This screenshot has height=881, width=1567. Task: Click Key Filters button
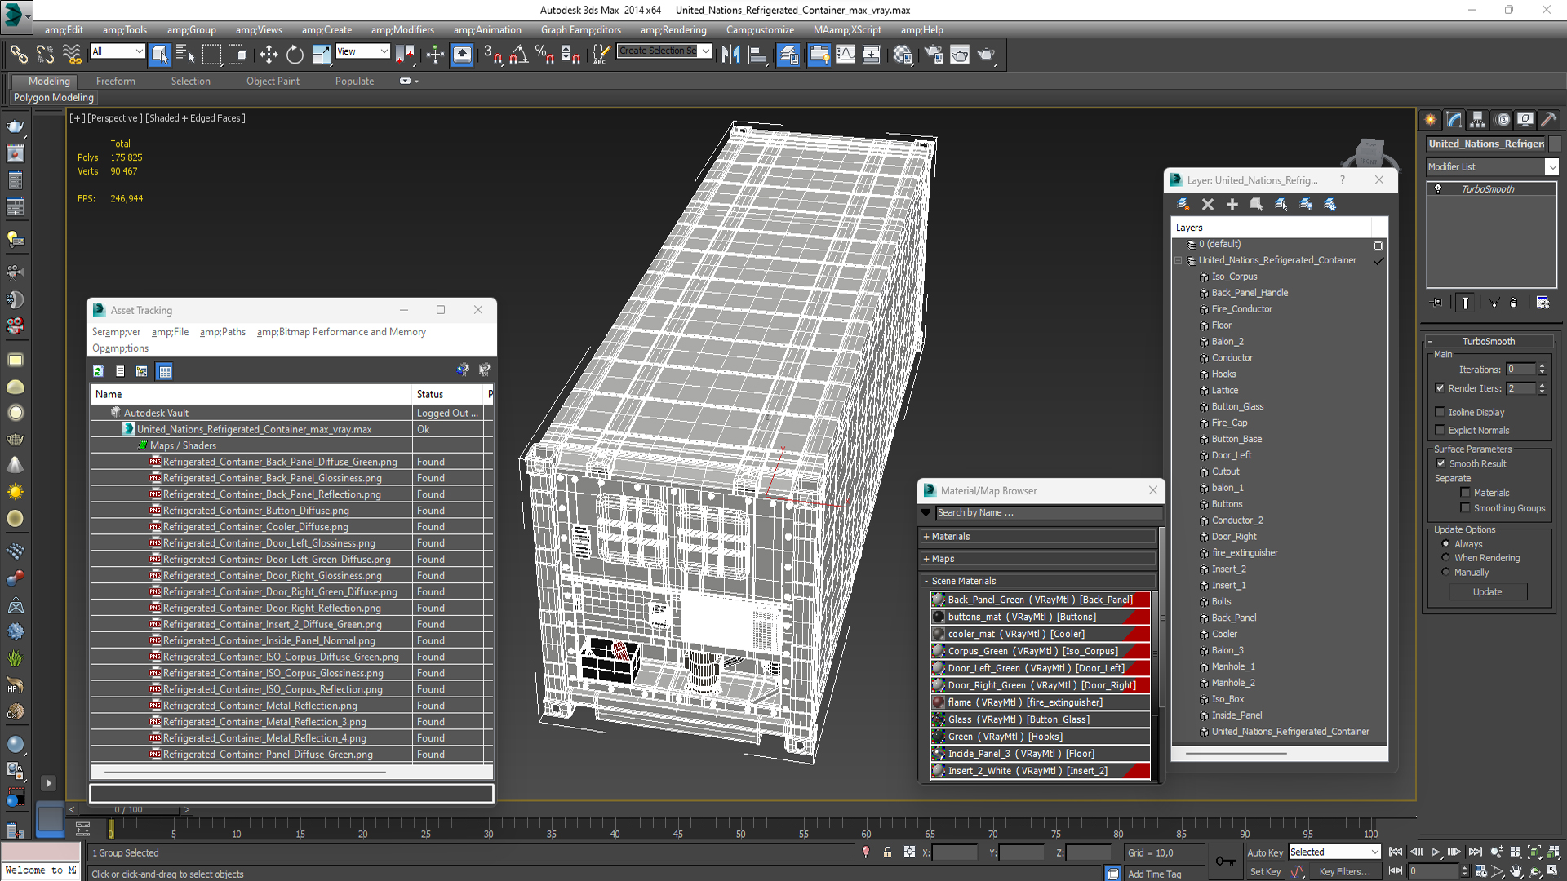click(1344, 872)
